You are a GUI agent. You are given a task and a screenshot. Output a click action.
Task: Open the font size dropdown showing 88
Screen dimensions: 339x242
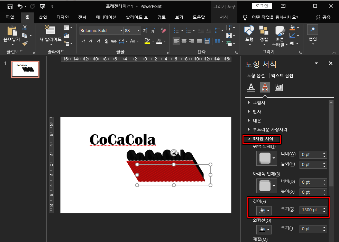tap(138, 31)
